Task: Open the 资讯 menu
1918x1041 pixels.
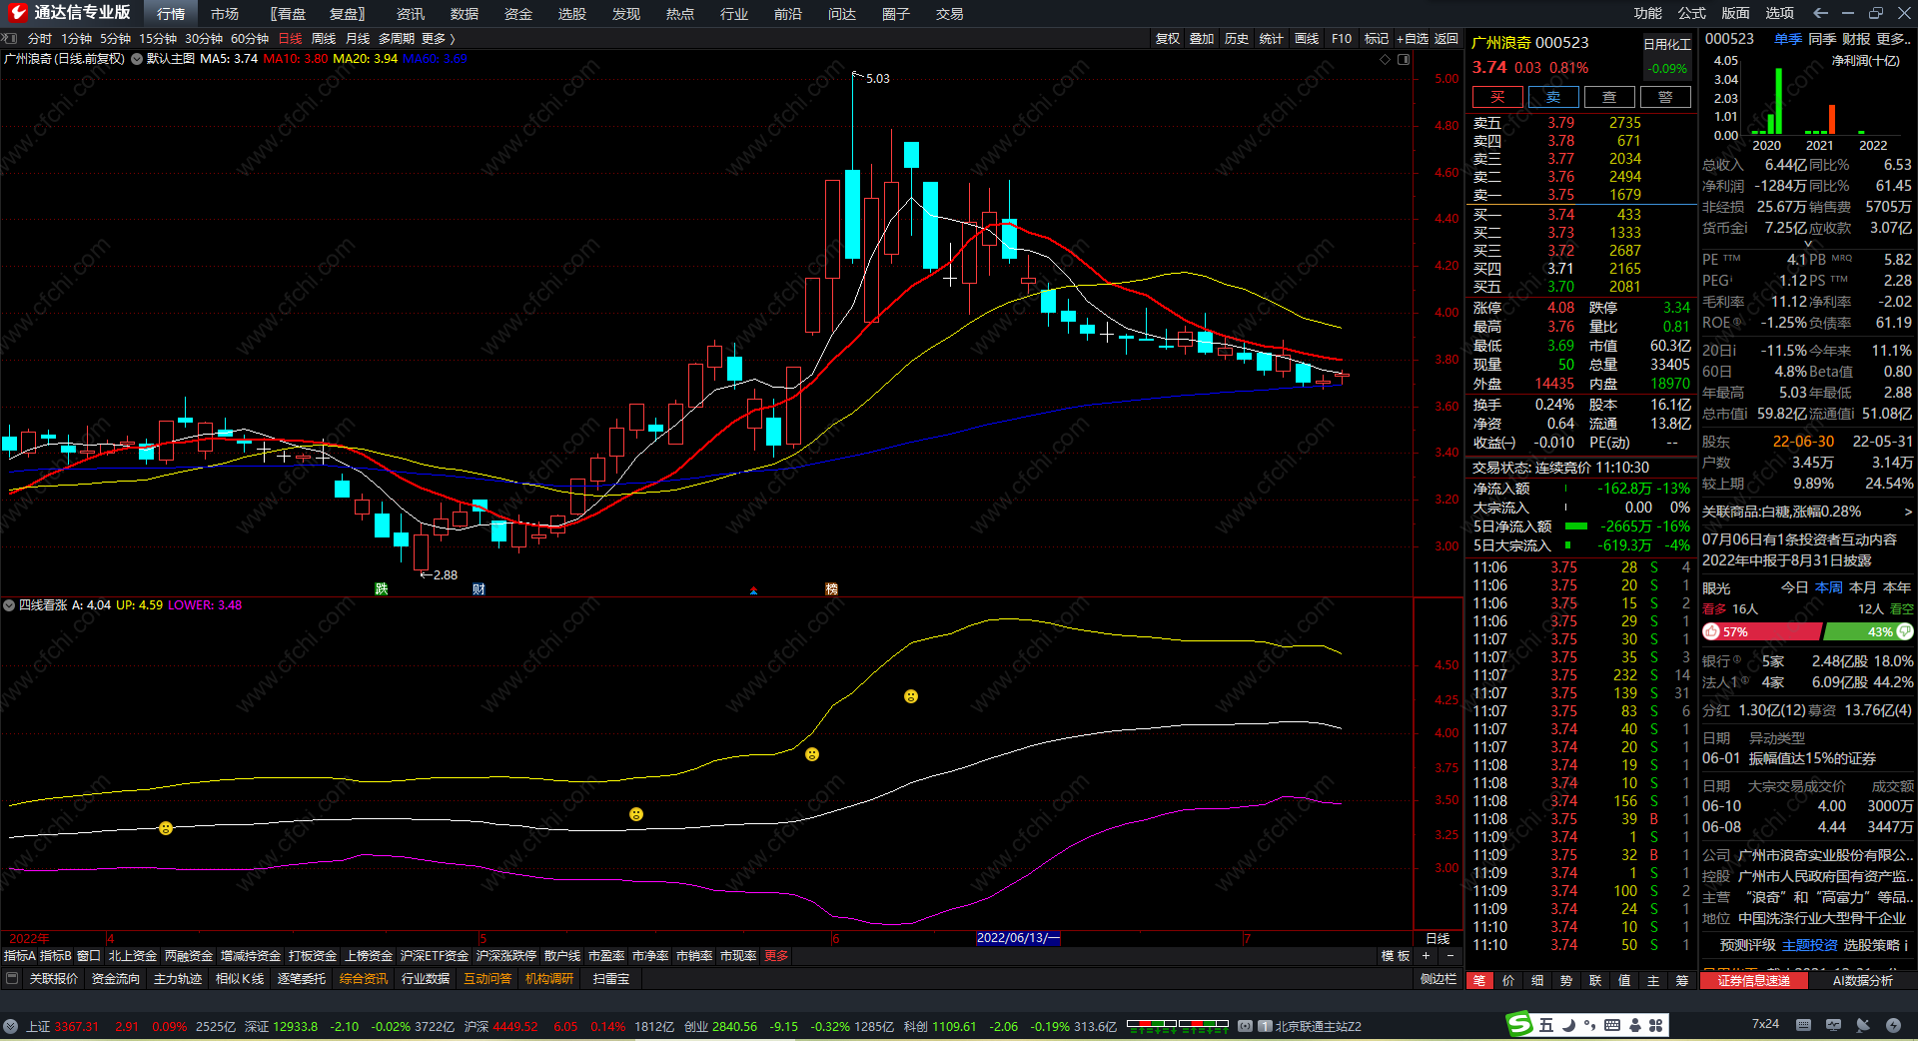Action: [x=411, y=14]
